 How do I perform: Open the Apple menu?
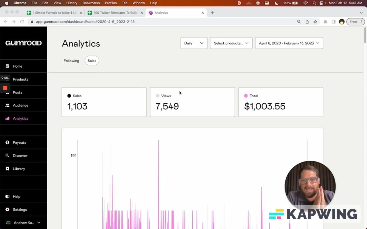point(7,3)
